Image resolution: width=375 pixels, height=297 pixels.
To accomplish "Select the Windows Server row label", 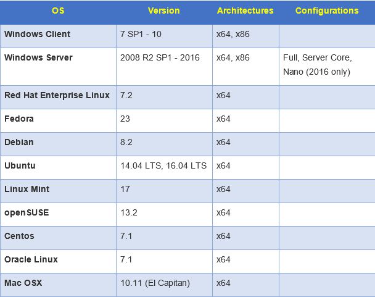I will 38,57.
